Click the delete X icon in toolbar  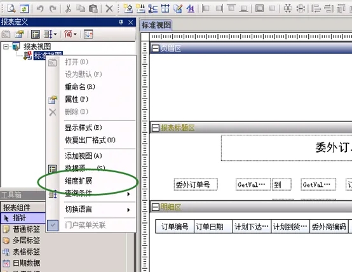[109, 9]
